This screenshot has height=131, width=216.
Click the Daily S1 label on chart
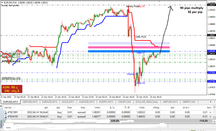[141, 53]
